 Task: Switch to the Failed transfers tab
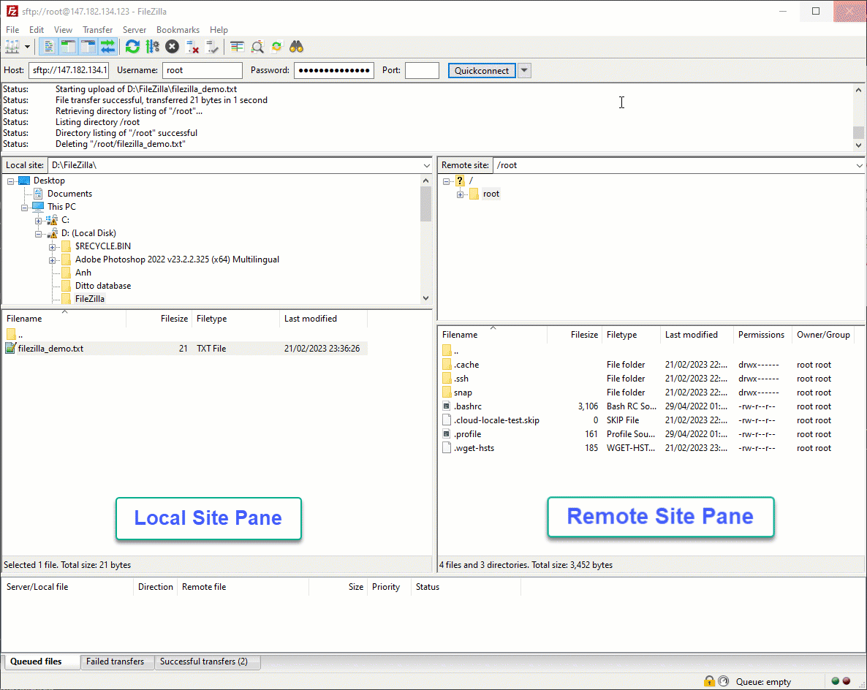click(x=115, y=661)
